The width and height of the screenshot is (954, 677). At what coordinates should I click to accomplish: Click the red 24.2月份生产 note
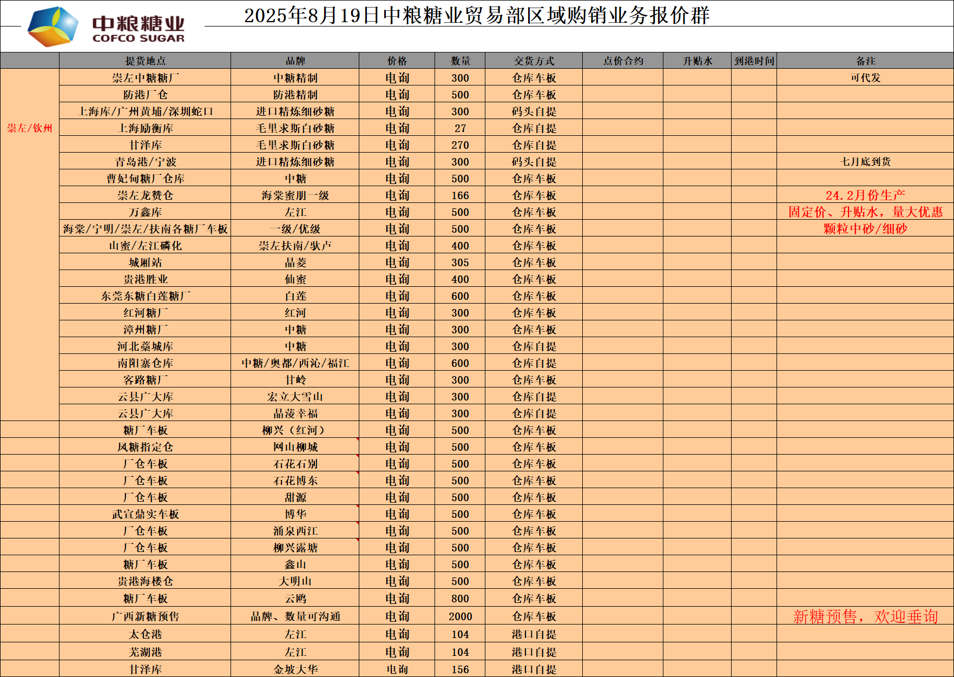pyautogui.click(x=865, y=195)
